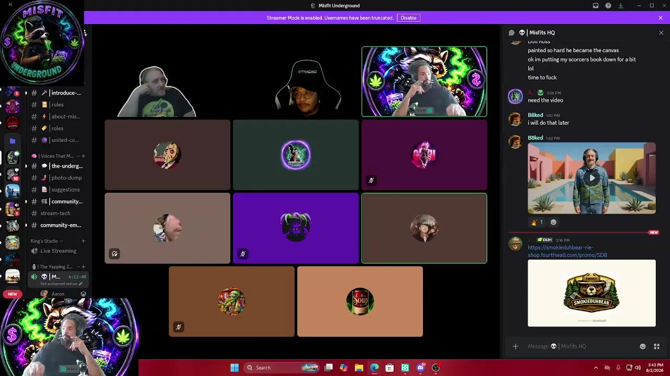This screenshot has height=376, width=670.
Task: Open the about-mis... channel
Action: [x=57, y=116]
